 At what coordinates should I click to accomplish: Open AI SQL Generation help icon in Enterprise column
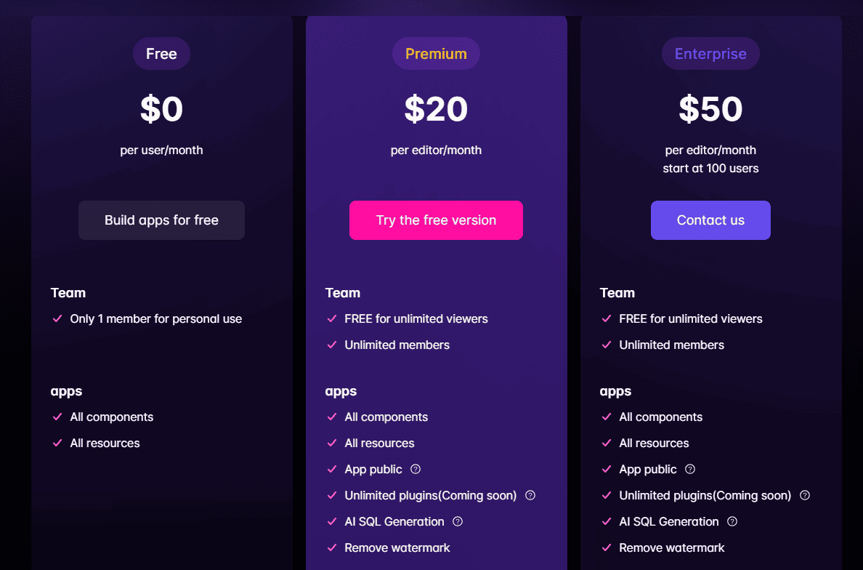732,521
